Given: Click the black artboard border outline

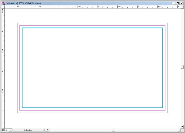Looking at the screenshot, I should pos(92,23).
